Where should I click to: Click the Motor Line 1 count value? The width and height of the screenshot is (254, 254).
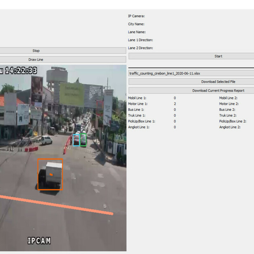(x=175, y=104)
